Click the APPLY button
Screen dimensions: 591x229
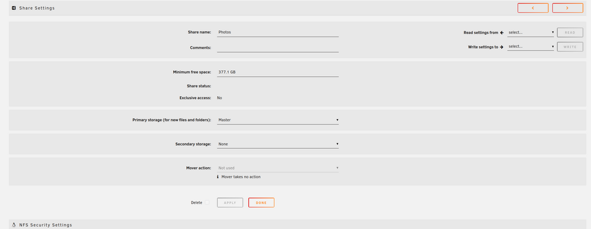230,202
